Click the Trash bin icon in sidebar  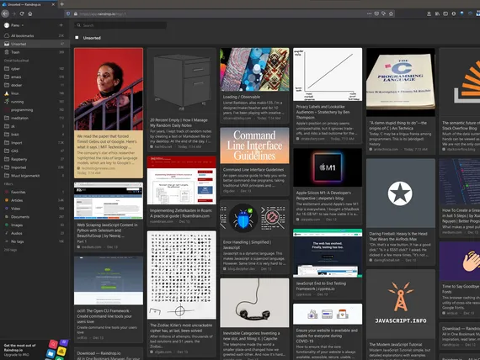[7, 52]
